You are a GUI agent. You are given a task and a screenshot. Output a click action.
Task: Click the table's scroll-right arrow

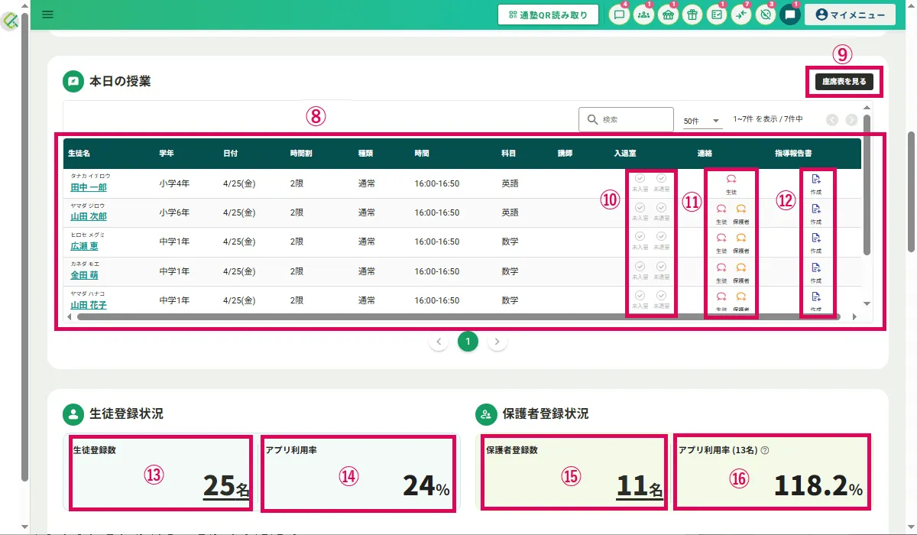[x=854, y=316]
